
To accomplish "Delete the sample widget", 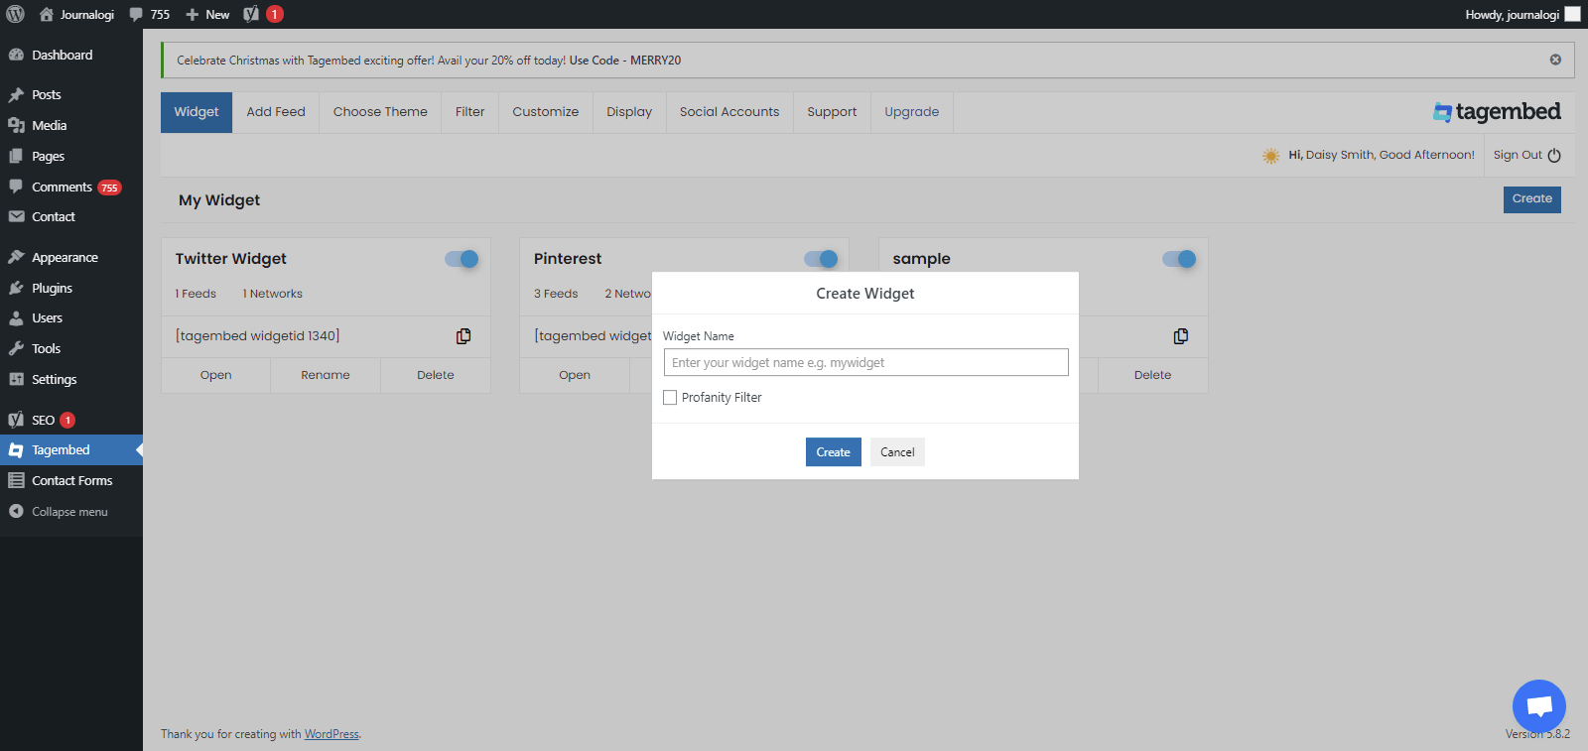I will tap(1153, 375).
